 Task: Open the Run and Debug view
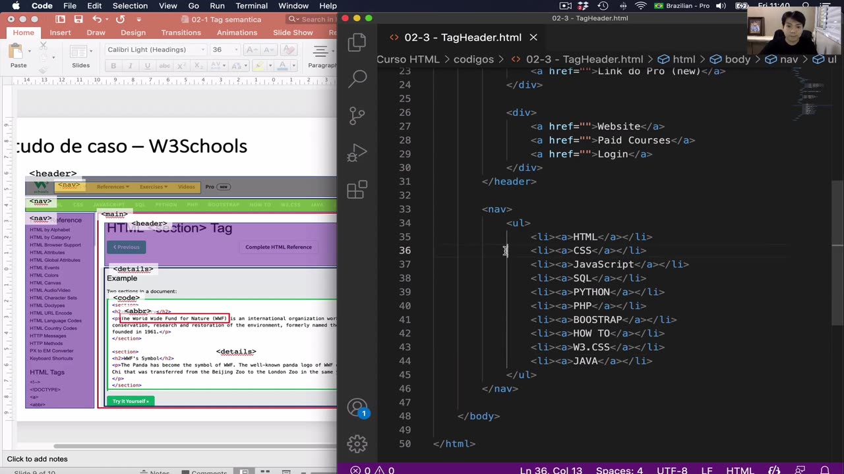click(x=357, y=153)
